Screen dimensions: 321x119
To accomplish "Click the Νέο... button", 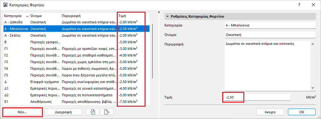I will [x=22, y=112].
